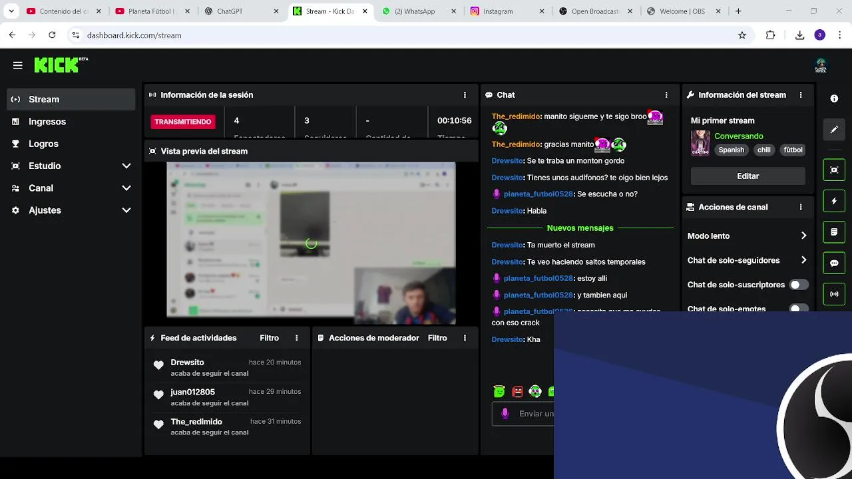
Task: Open Acciones de canal three-dot menu
Action: pos(801,207)
